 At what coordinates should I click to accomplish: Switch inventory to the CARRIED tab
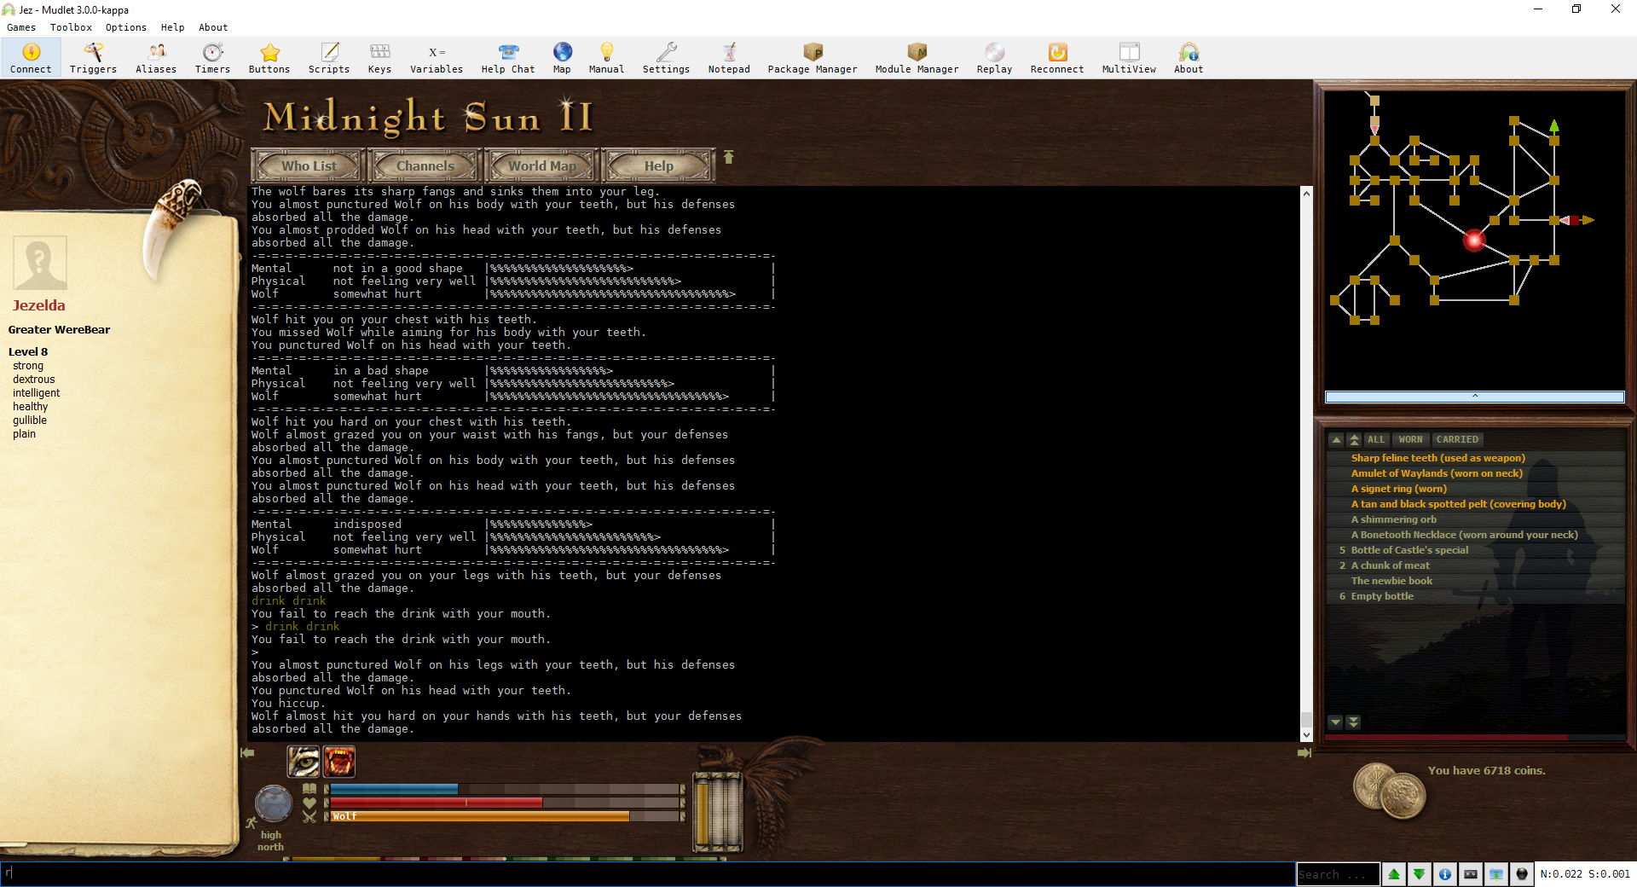[1457, 440]
